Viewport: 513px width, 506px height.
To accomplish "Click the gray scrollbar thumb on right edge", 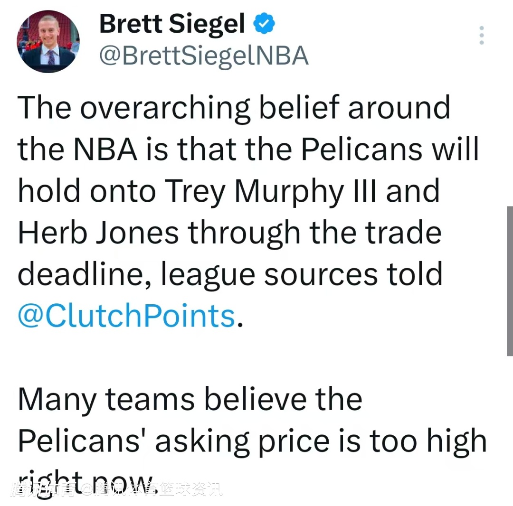I will tap(509, 281).
